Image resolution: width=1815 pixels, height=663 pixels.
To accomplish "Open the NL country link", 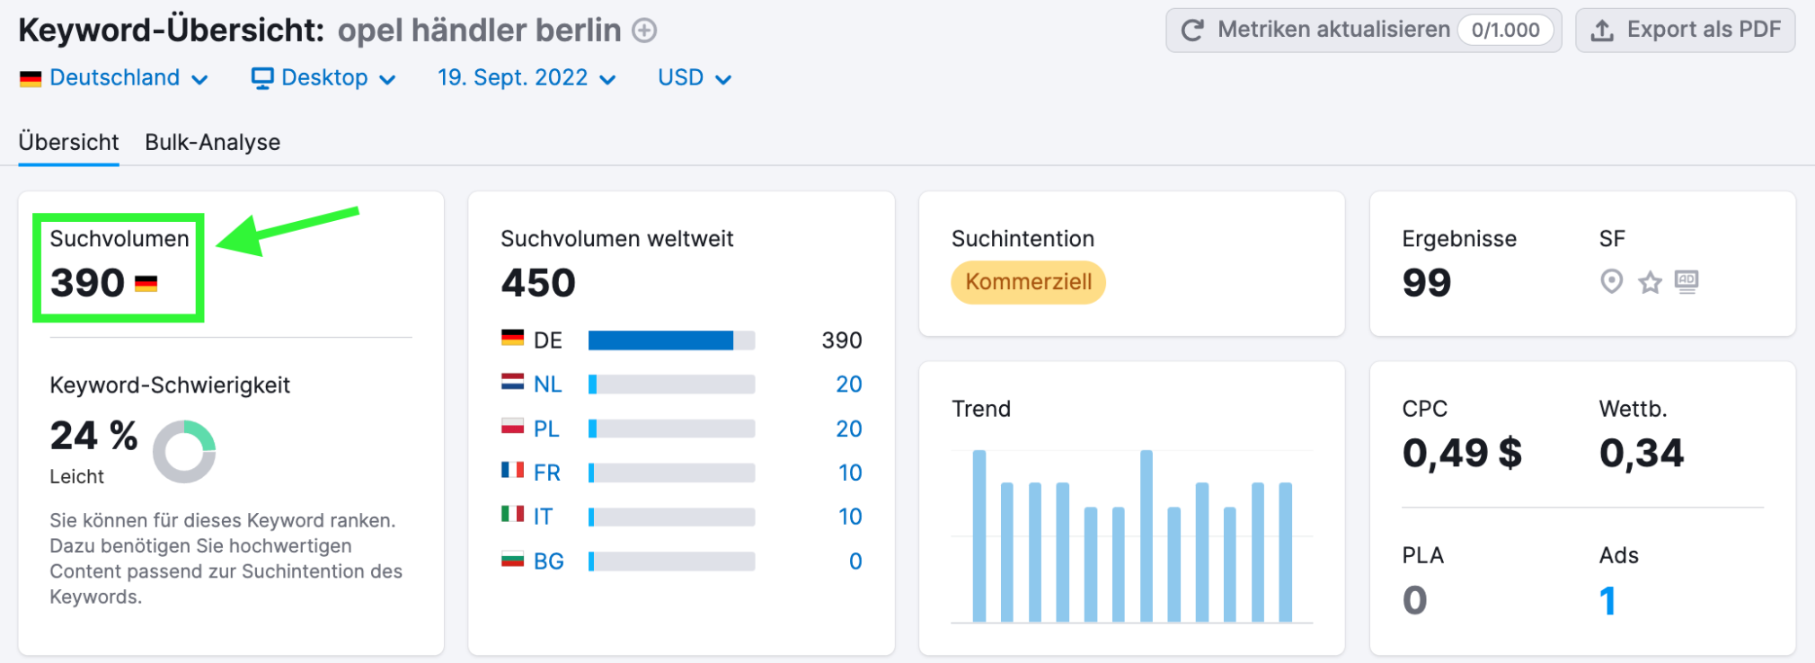I will point(547,385).
